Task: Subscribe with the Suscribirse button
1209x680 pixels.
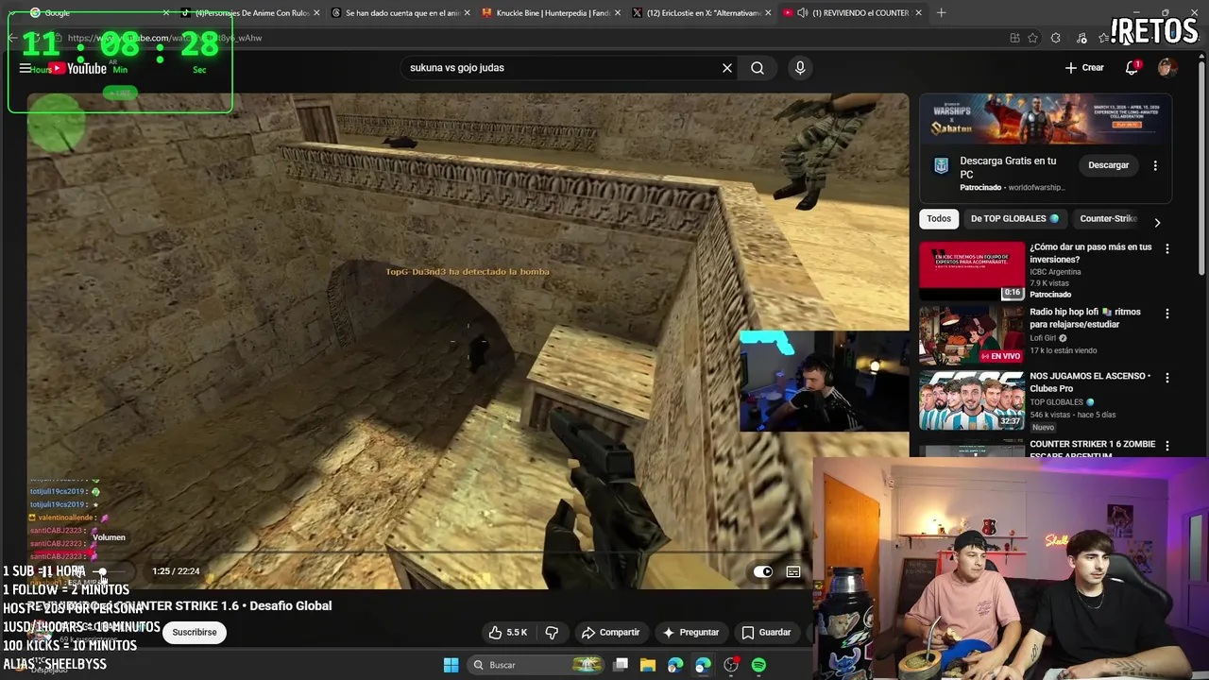Action: click(195, 632)
